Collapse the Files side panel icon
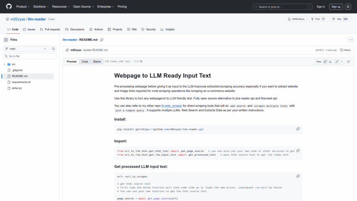Screen dimensions: 357x201 click(6, 40)
